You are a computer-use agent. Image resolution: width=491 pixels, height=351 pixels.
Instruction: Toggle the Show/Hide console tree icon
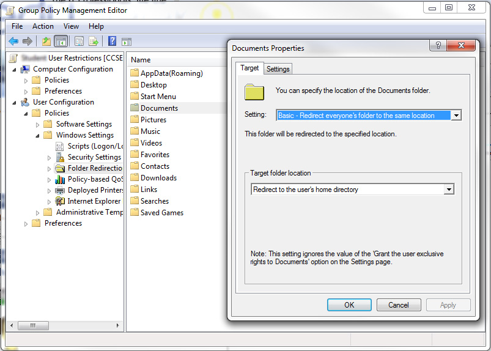click(x=61, y=41)
